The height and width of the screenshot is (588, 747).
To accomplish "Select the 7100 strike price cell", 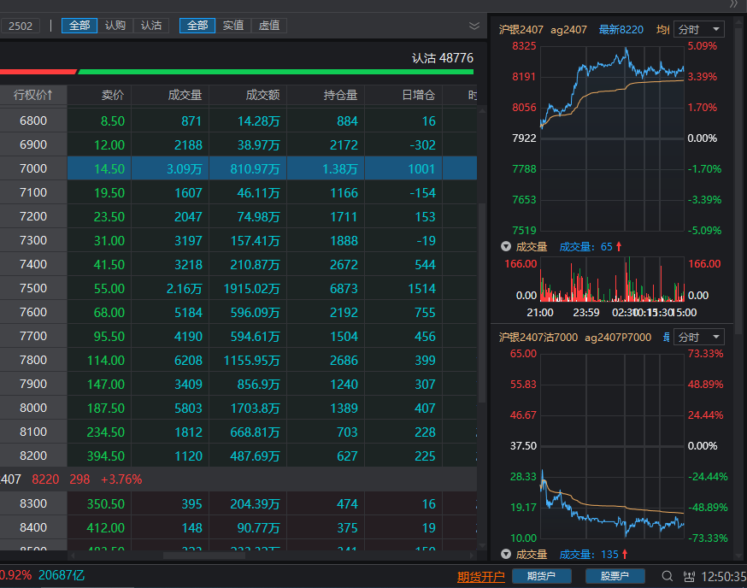I will [x=33, y=192].
